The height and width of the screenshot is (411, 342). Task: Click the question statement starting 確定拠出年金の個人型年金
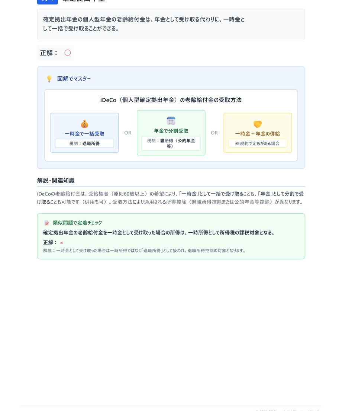(x=143, y=24)
